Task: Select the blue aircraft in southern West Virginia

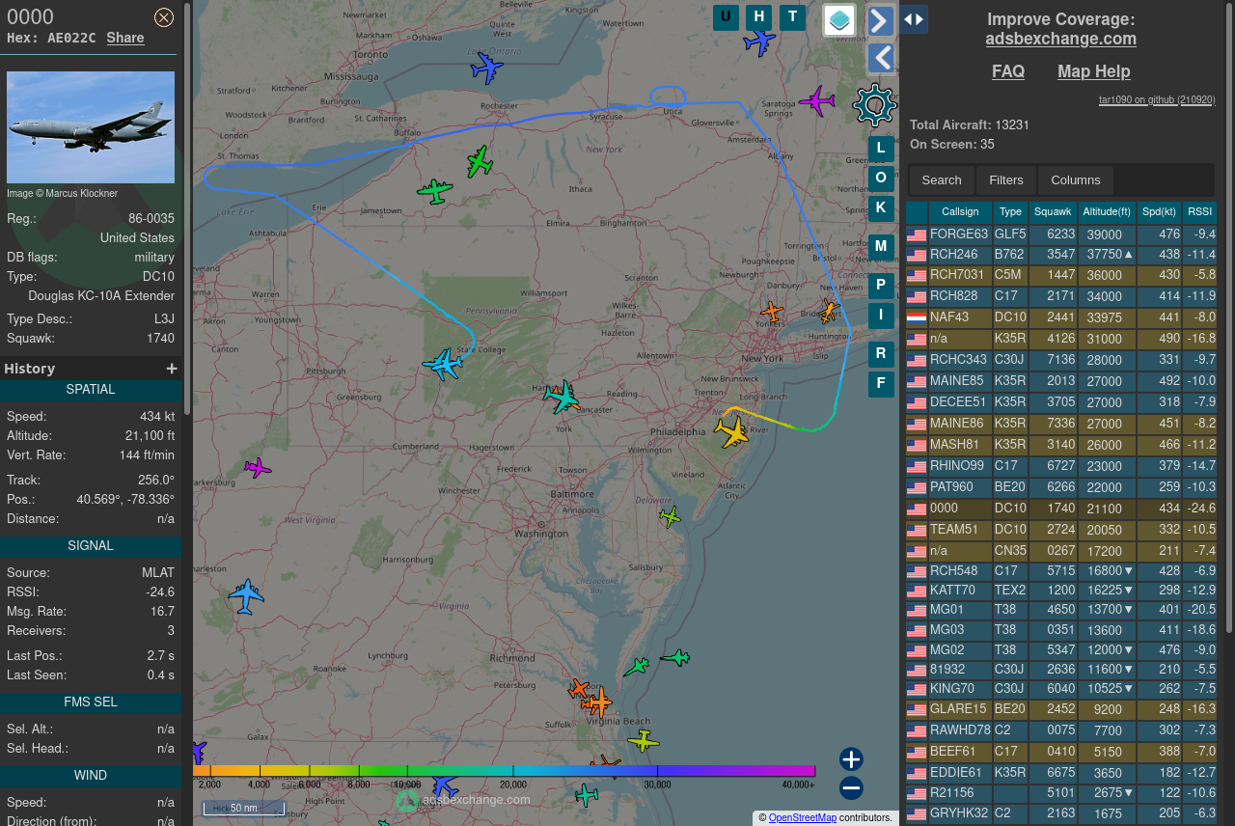Action: (246, 595)
